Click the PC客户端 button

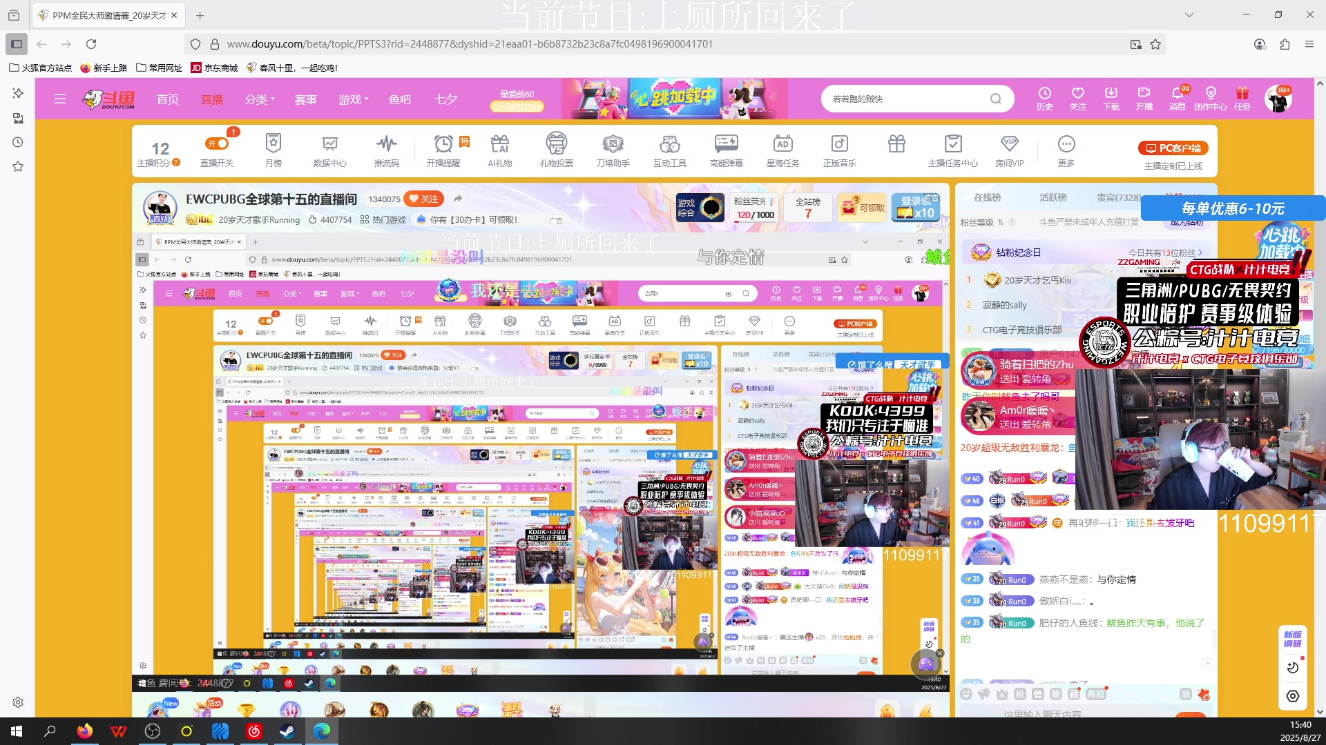click(x=1173, y=148)
